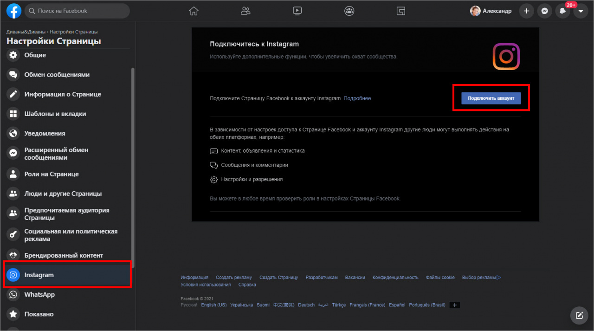Click the Настройки Страницы breadcrumb link
This screenshot has width=594, height=331.
point(74,32)
